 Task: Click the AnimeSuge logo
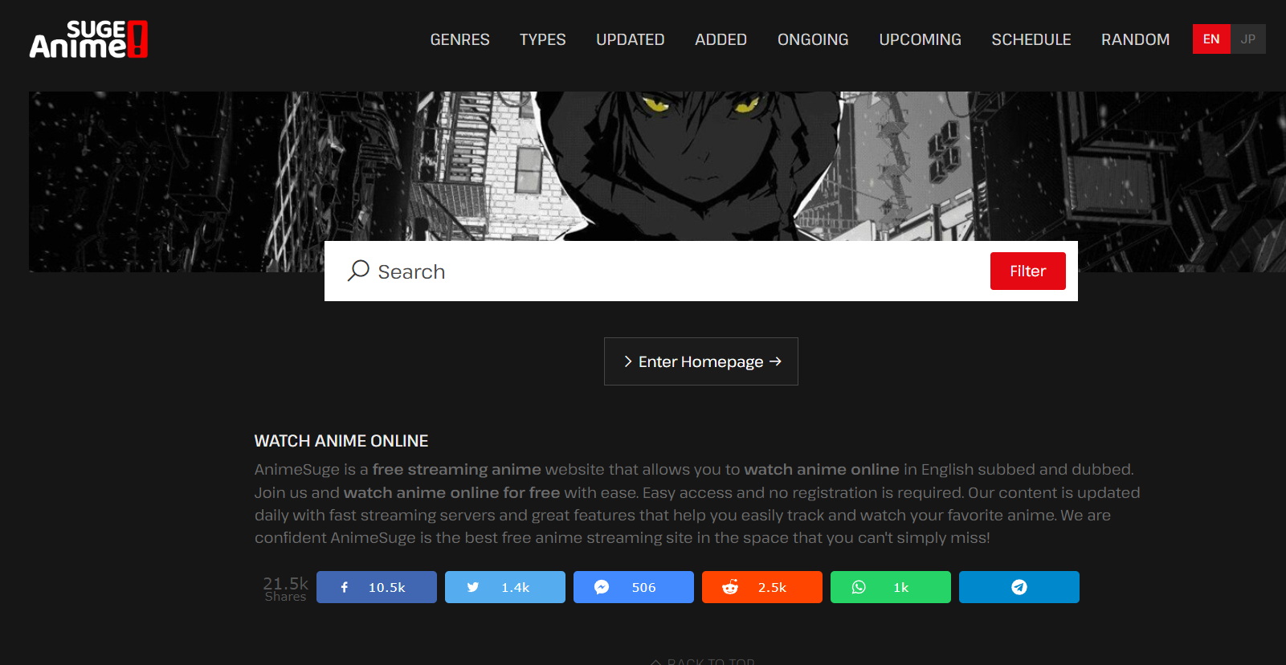88,39
